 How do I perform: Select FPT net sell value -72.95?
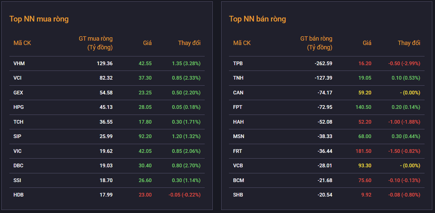[325, 107]
